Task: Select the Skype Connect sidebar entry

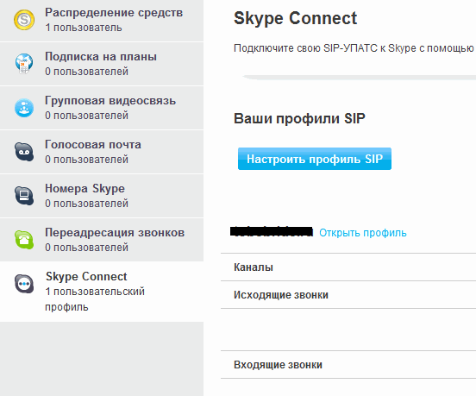Action: coord(102,292)
